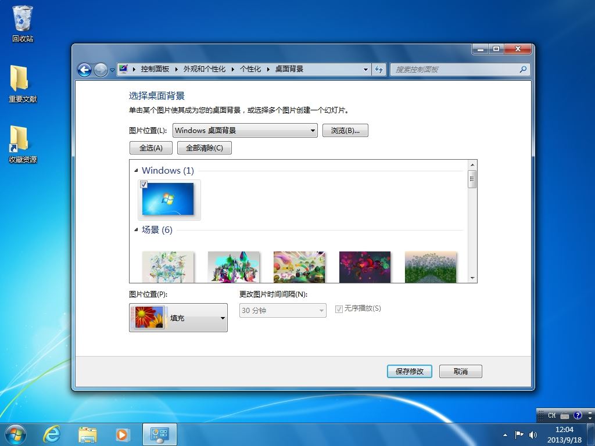Image resolution: width=595 pixels, height=446 pixels.
Task: Open the 30 分钟 interval dropdown
Action: click(x=283, y=311)
